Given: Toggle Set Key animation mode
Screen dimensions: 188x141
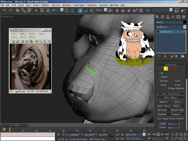Looking at the screenshot, I should tap(120, 139).
